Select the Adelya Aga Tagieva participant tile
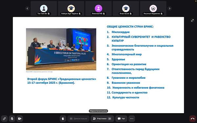The image size is (197, 123). 71,9
